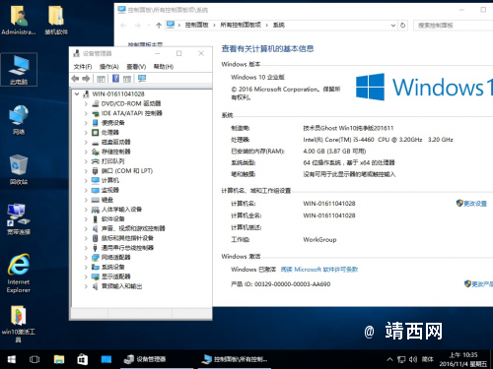Click Device Manager back arrow toolbar icon

(x=75, y=79)
